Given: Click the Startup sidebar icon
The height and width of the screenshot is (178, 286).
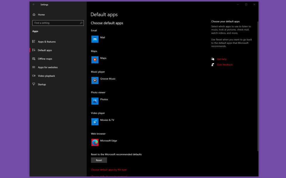Looking at the screenshot, I should point(34,84).
